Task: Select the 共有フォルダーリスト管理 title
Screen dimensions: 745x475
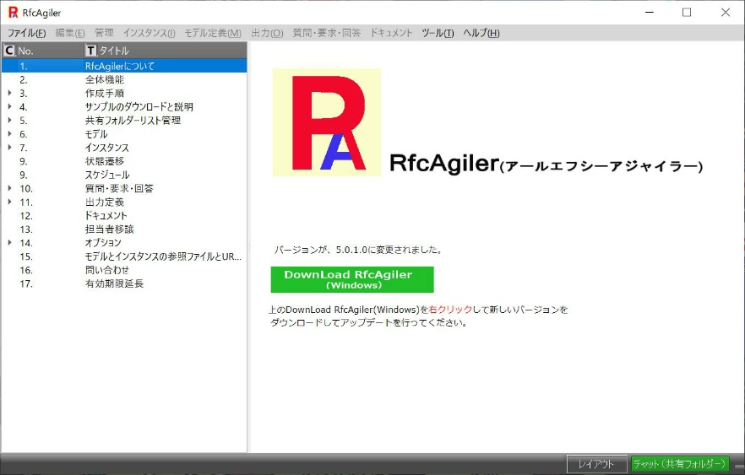Action: pyautogui.click(x=133, y=120)
